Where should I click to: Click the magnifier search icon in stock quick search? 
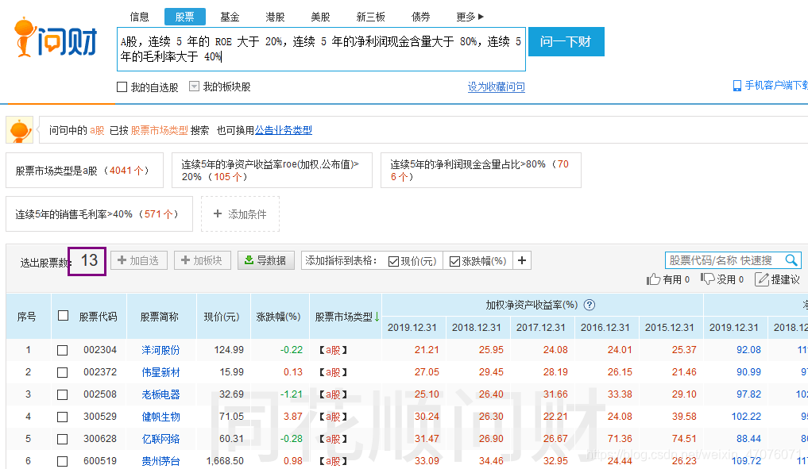point(791,260)
